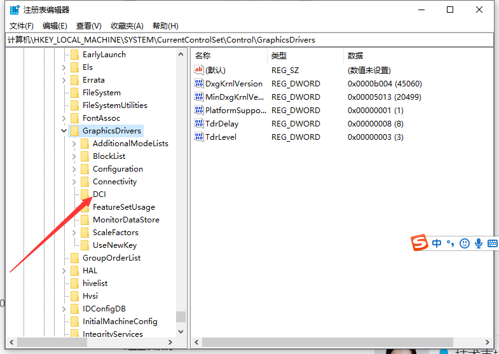
Task: Collapse the GraphicsDrivers tree node
Action: click(x=64, y=131)
